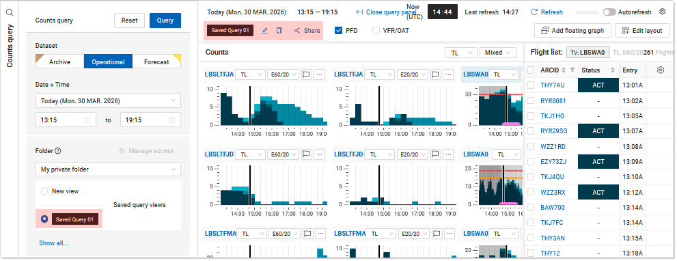
Task: Click the clock icon in the 13:15 field
Action: click(87, 120)
